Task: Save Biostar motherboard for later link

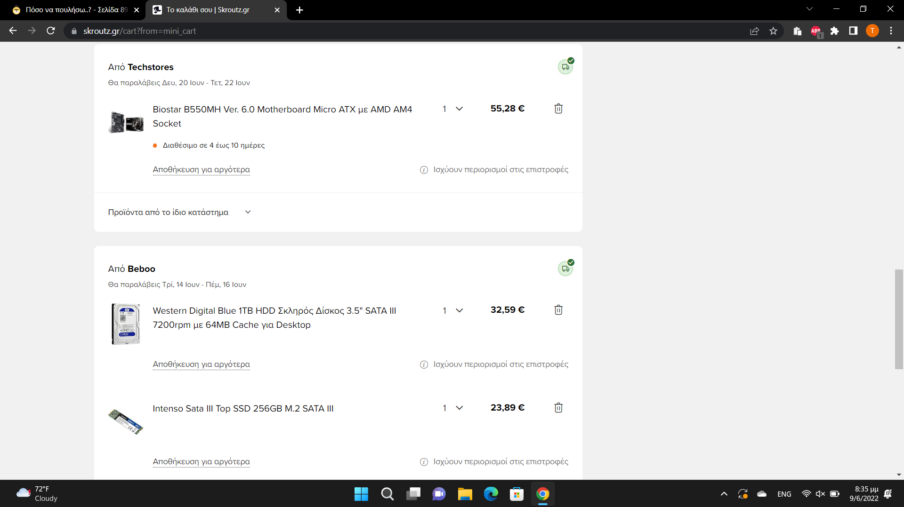Action: 201,170
